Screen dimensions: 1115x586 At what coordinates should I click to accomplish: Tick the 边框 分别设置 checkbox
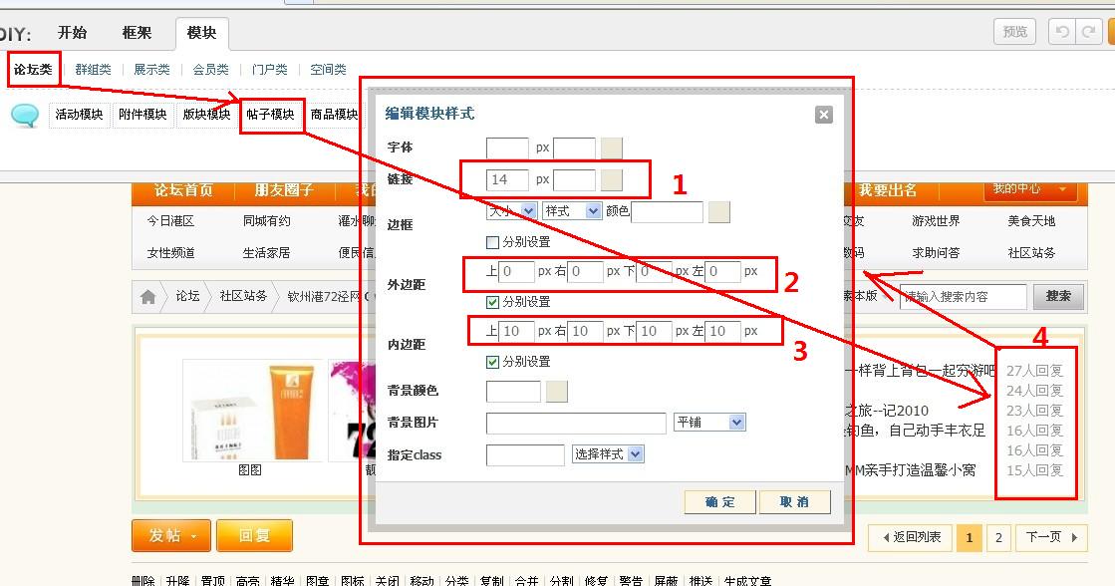[492, 242]
